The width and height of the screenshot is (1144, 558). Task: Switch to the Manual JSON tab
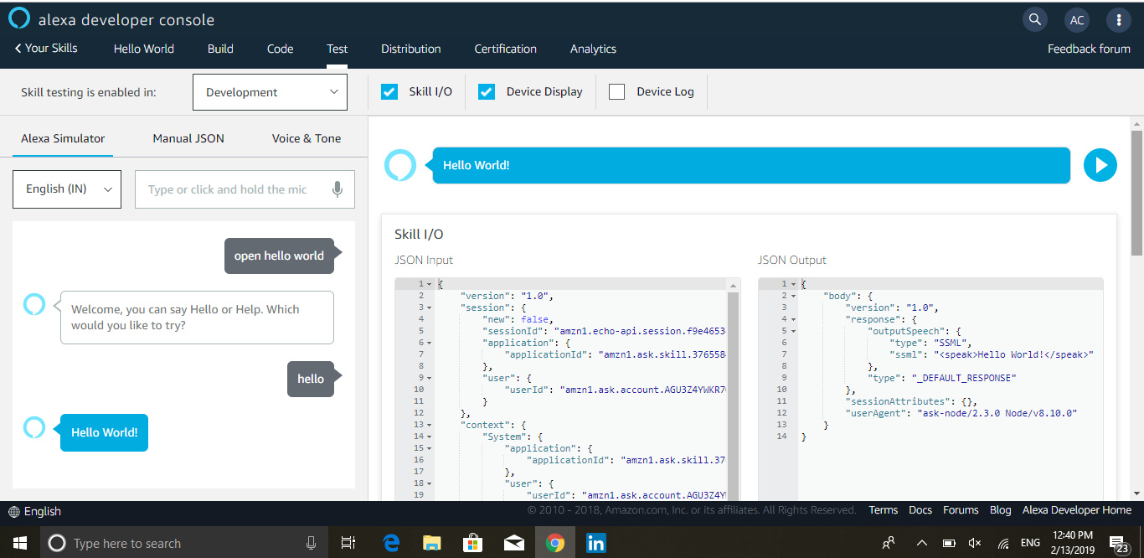tap(188, 138)
